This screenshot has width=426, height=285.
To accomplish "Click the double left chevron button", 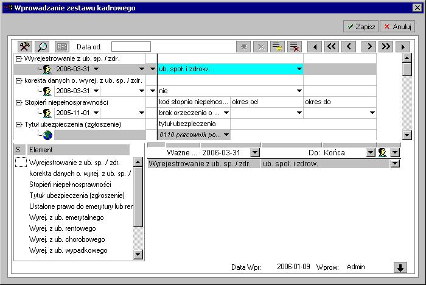I will click(332, 47).
